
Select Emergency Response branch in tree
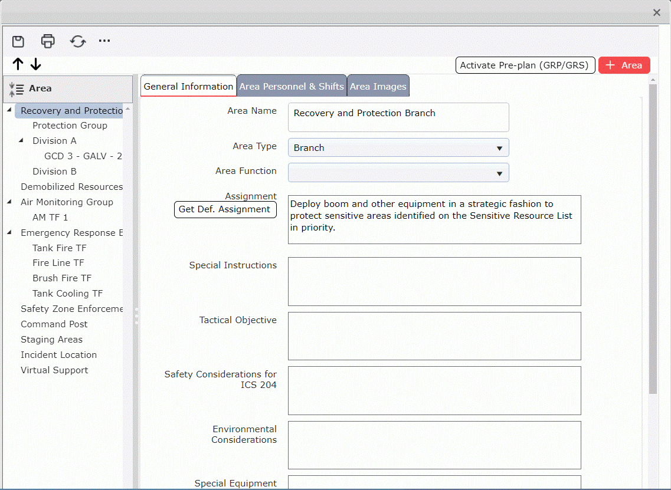tap(71, 232)
